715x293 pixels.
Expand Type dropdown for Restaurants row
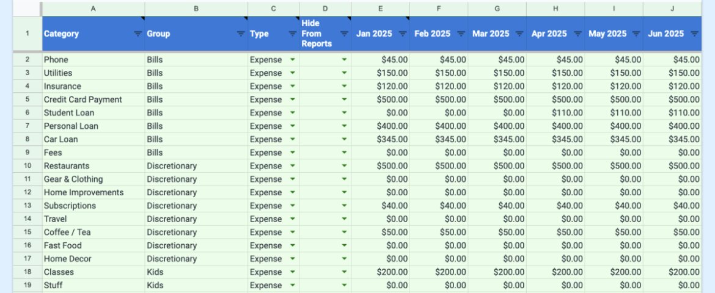tap(292, 166)
